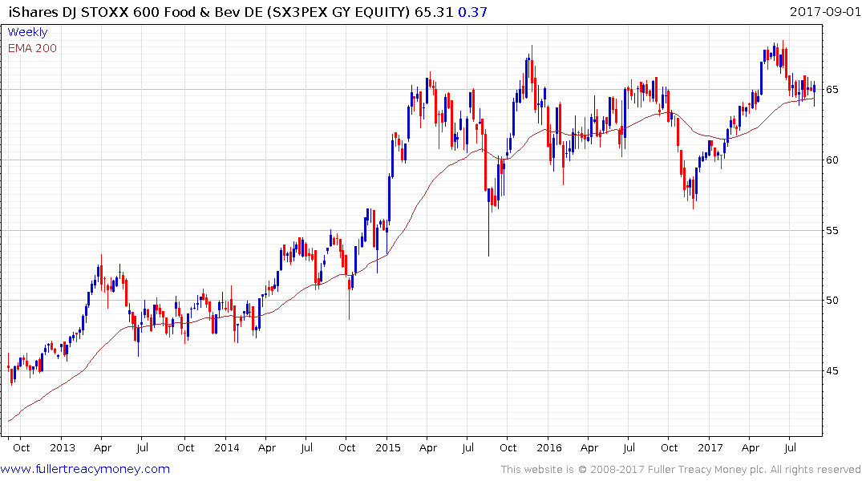Click the price change value 0.37

coord(473,12)
